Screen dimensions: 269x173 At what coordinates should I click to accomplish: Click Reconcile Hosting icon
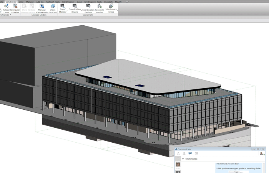pos(100,7)
